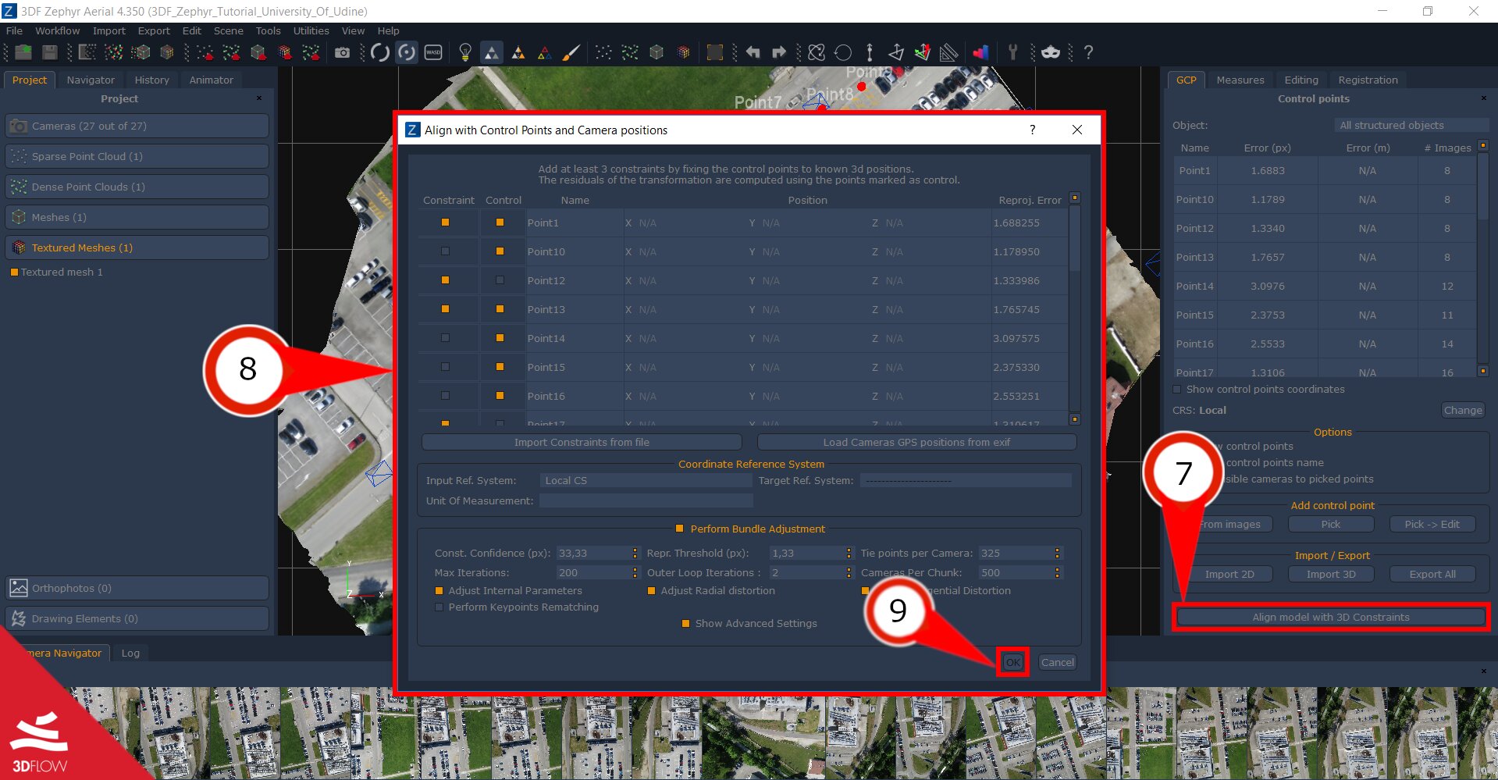Enable Constraint checkbox for Point10

pos(445,251)
